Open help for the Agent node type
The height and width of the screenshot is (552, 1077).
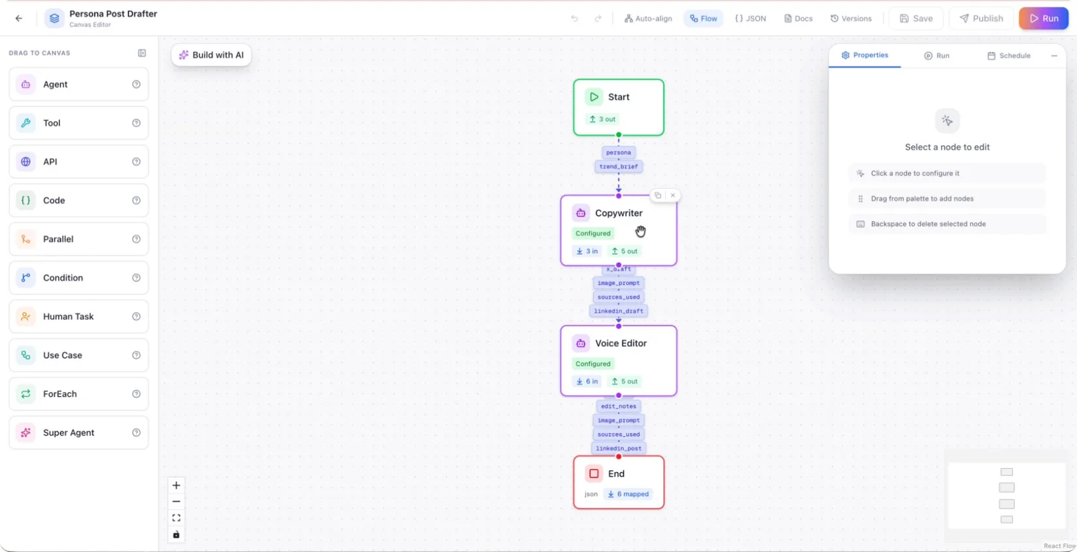[x=136, y=85]
